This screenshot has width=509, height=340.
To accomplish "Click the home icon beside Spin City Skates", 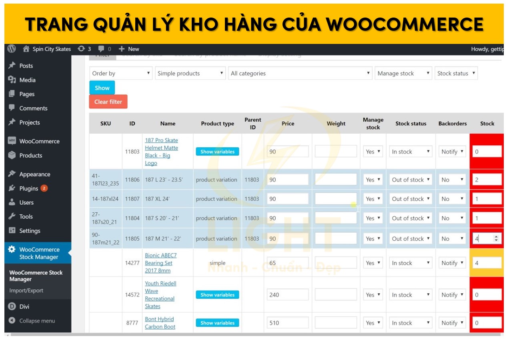I will click(26, 49).
